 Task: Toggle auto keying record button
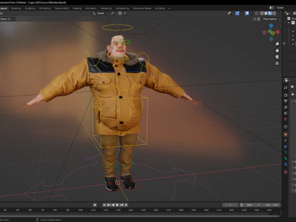(95, 205)
